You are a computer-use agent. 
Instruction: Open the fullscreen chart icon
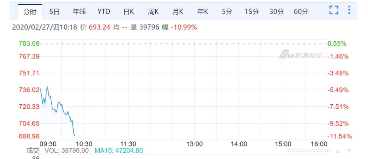tap(333, 10)
